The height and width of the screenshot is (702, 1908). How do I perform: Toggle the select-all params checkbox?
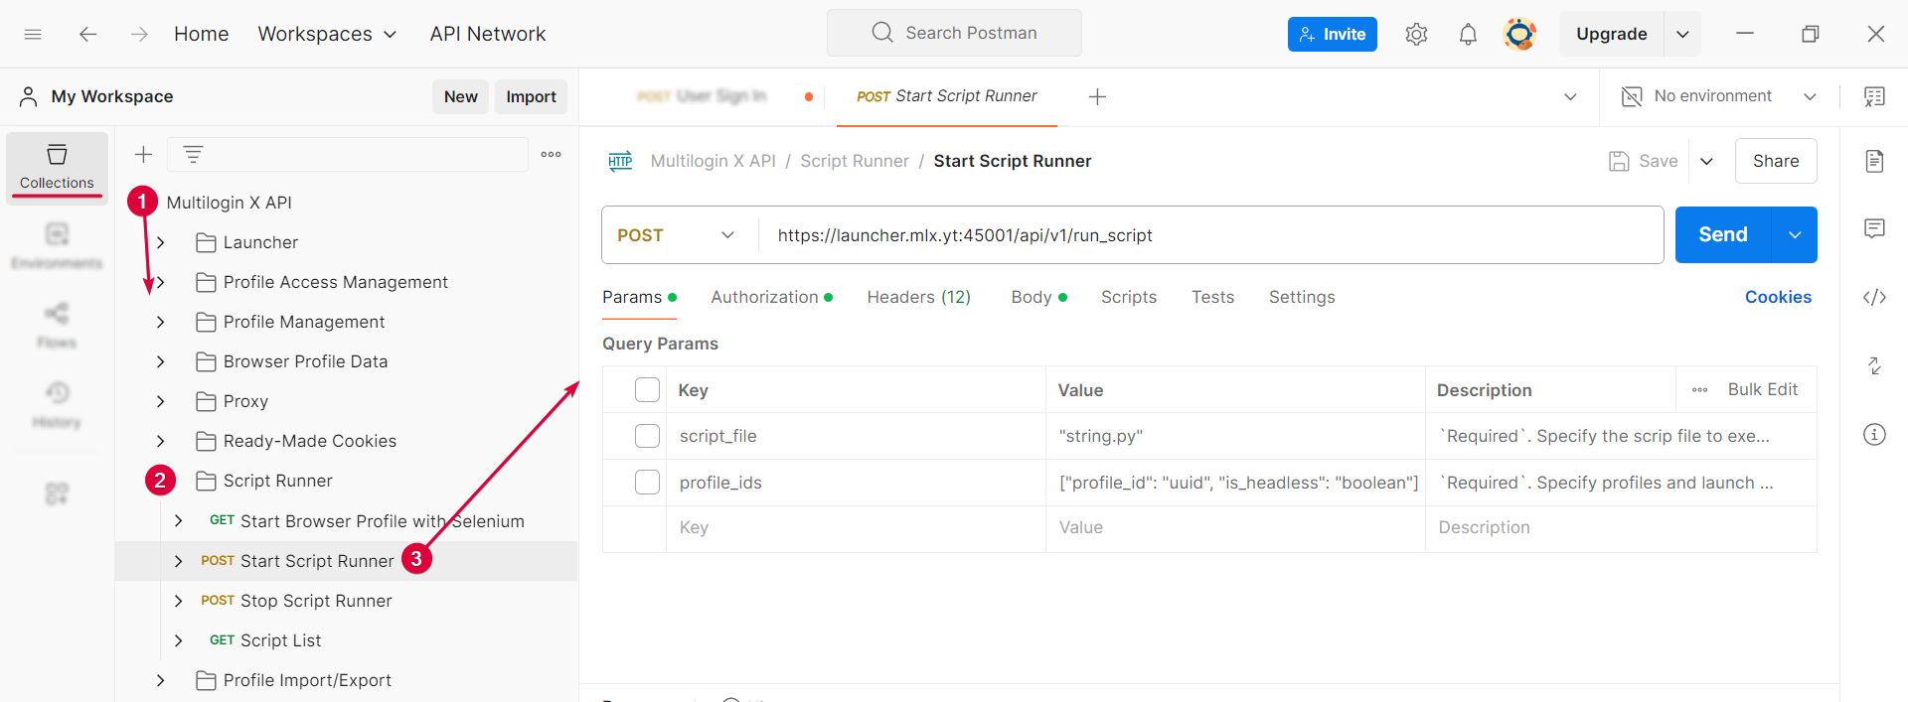point(647,389)
